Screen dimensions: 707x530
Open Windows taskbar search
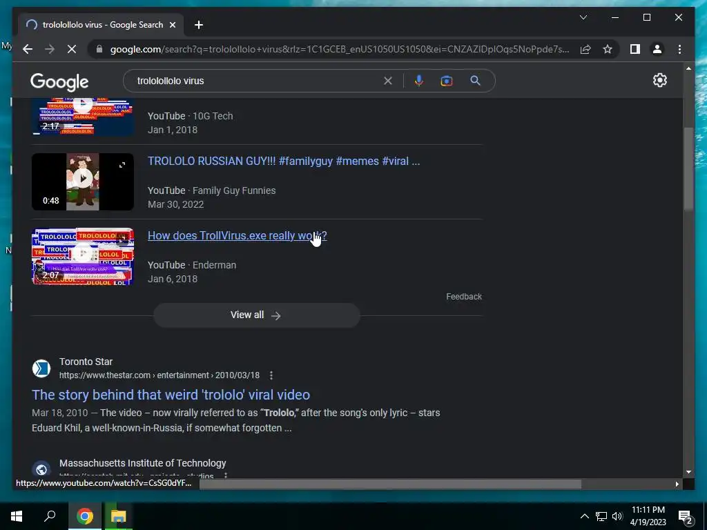[x=50, y=516]
